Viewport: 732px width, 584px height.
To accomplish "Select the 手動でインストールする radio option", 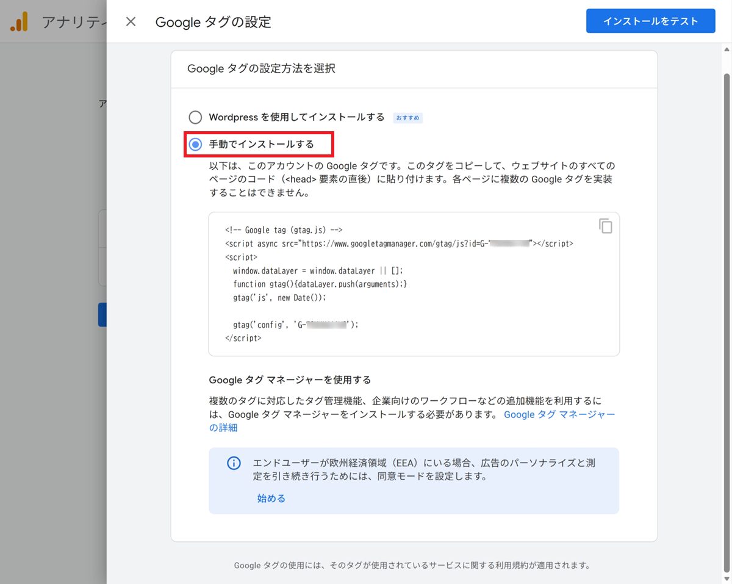I will coord(195,145).
